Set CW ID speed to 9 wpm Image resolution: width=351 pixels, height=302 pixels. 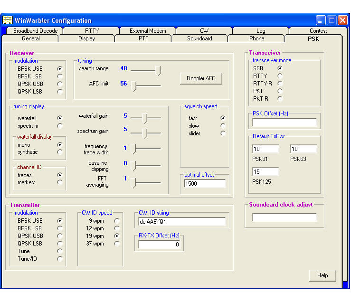point(116,220)
